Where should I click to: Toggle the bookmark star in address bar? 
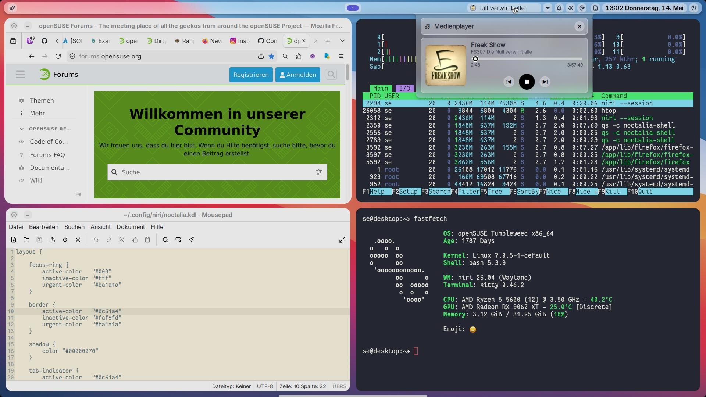point(271,56)
